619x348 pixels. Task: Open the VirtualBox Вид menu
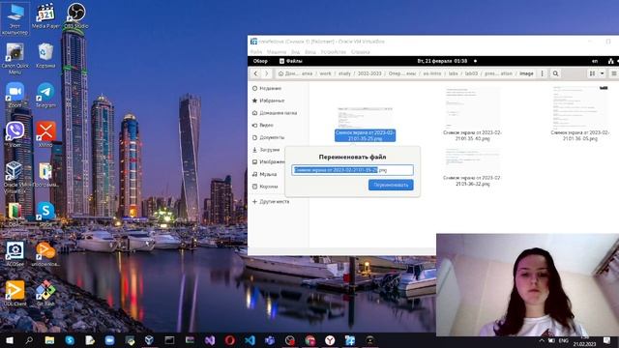[295, 51]
